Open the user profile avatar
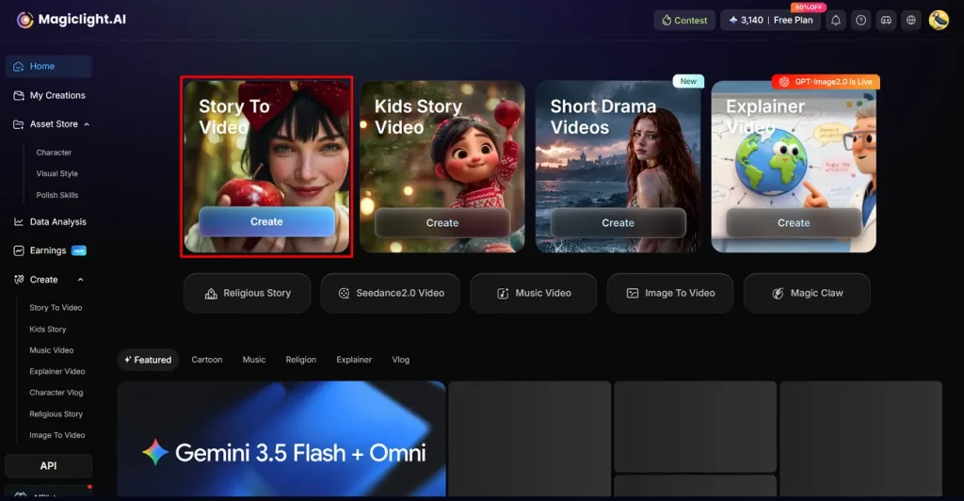964x501 pixels. [x=939, y=21]
